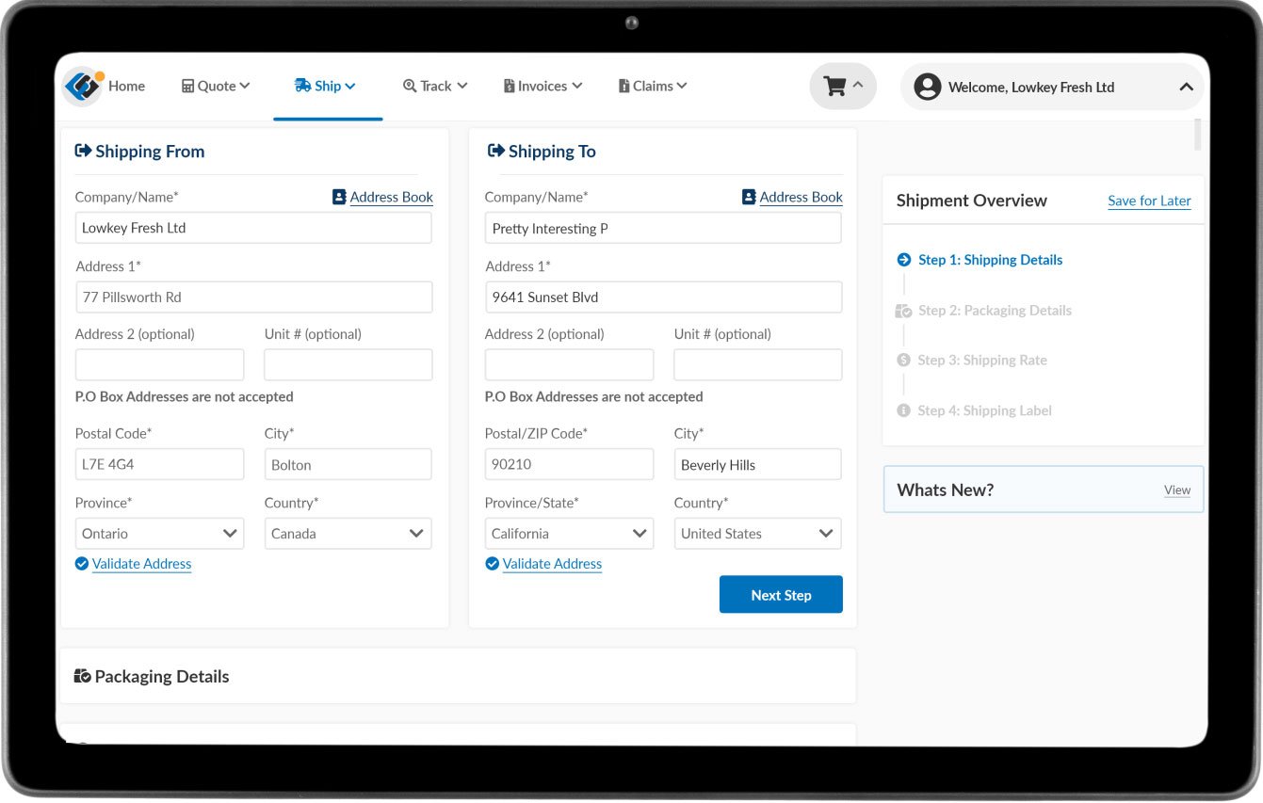Click Shipping From Address 2 field
The width and height of the screenshot is (1263, 803).
[159, 365]
